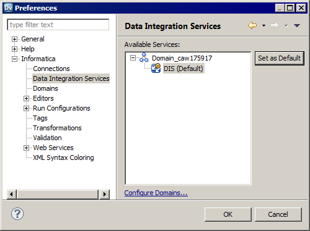310x231 pixels.
Task: Open back history dropdown arrow
Action: tap(263, 26)
